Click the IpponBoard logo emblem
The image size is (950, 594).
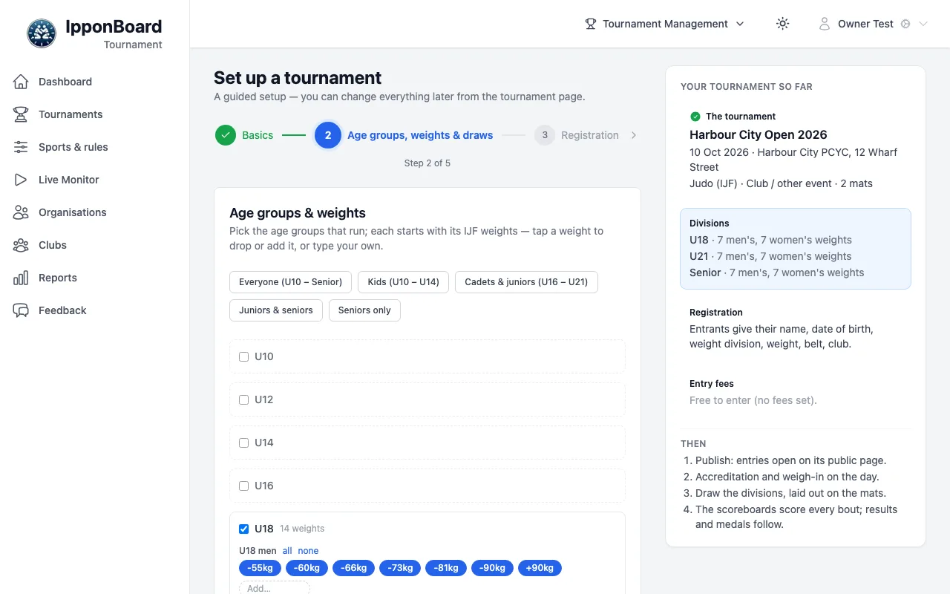coord(41,33)
